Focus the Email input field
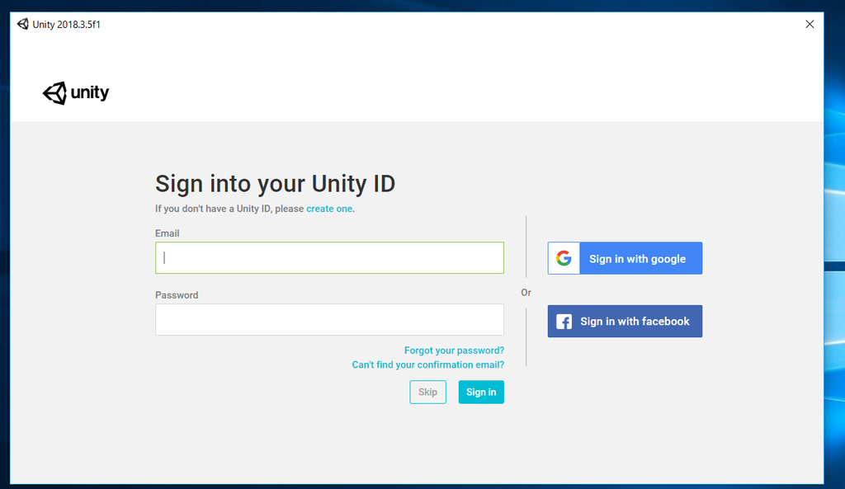This screenshot has width=845, height=489. (x=330, y=258)
